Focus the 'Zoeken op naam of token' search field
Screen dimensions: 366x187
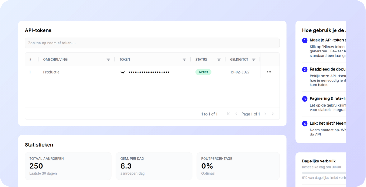click(x=152, y=43)
